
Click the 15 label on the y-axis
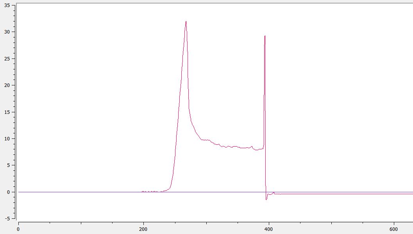[7, 112]
